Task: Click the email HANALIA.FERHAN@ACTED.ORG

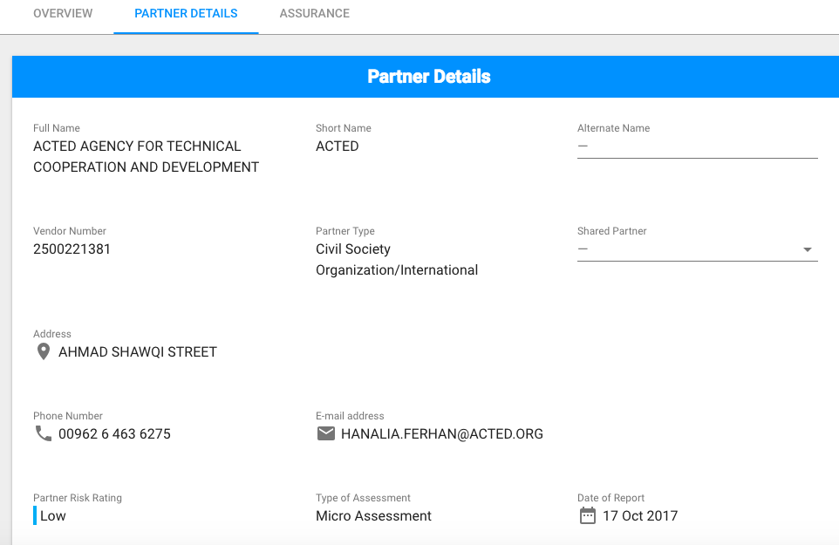Action: (x=442, y=433)
